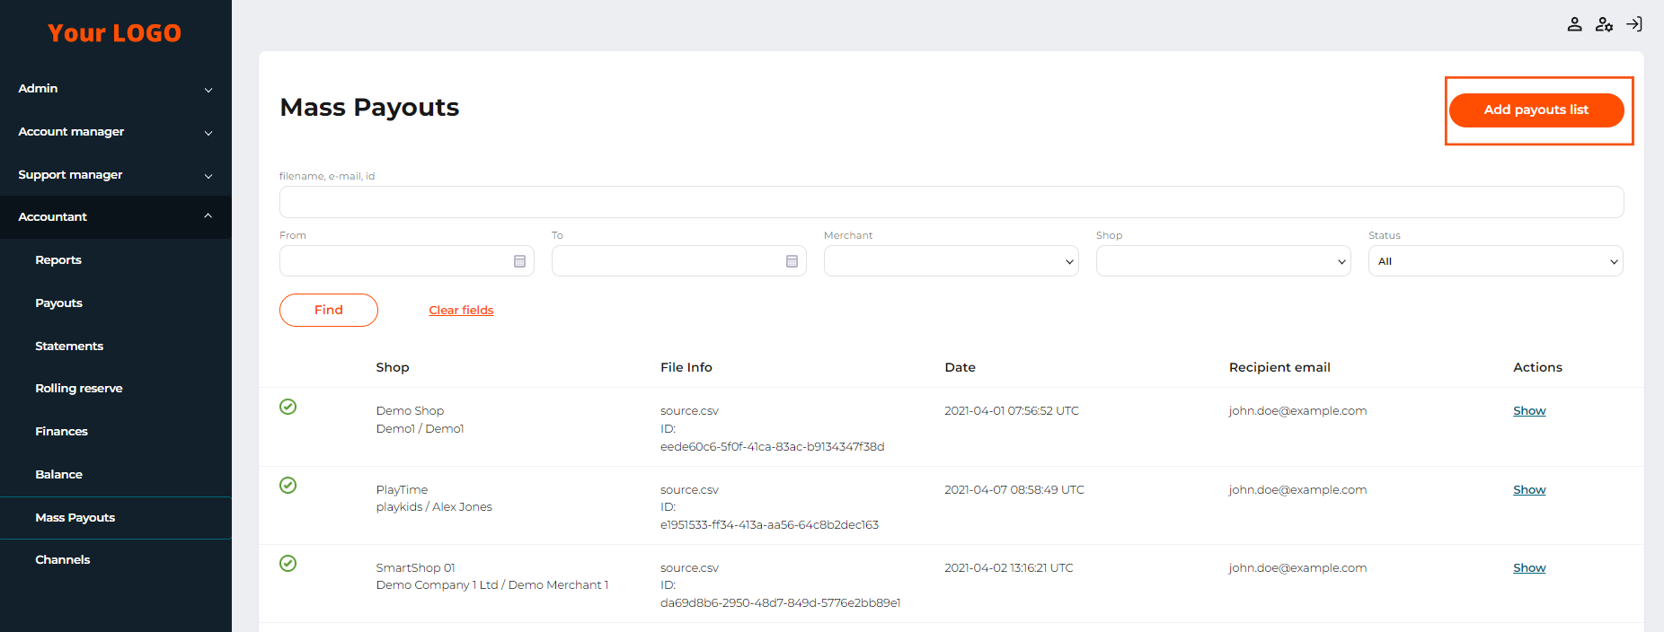This screenshot has height=632, width=1664.
Task: Go to Reports in sidebar
Action: tap(58, 260)
